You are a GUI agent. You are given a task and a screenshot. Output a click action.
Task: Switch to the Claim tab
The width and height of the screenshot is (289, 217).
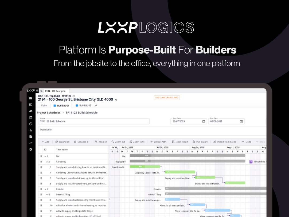44,106
